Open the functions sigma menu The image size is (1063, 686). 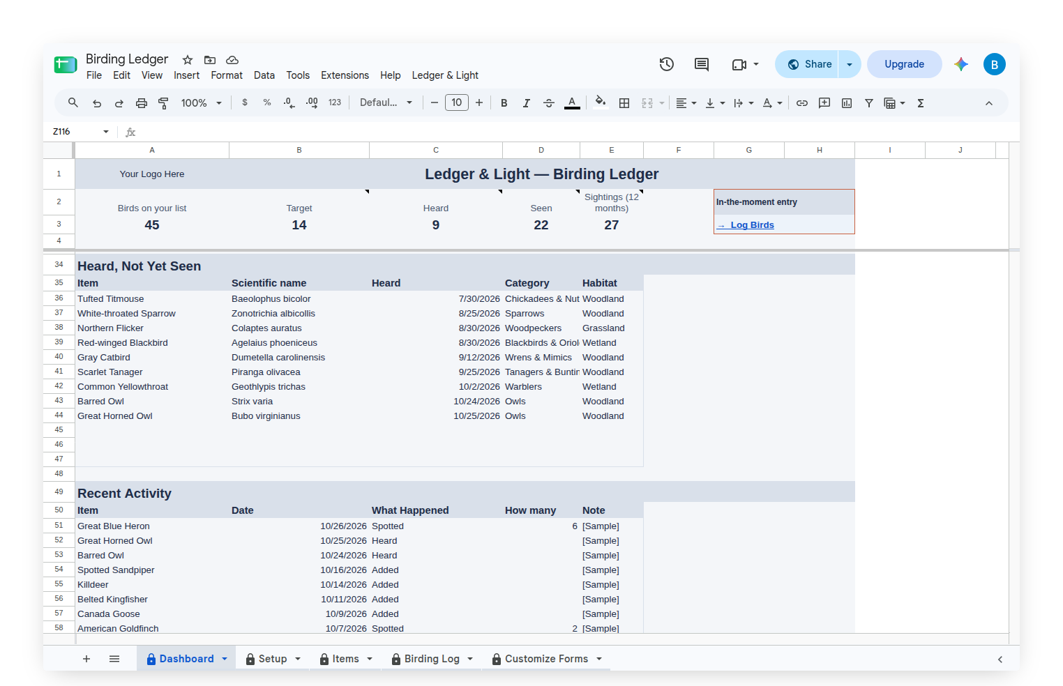pos(921,103)
